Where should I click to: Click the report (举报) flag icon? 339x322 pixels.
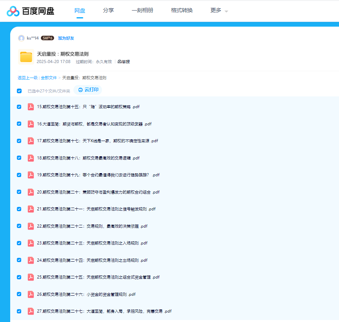[x=120, y=62]
